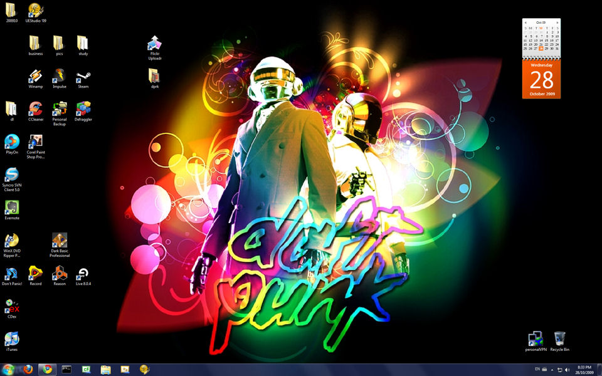Viewport: 602px width, 376px height.
Task: Select the dprk folder icon
Action: (x=155, y=79)
